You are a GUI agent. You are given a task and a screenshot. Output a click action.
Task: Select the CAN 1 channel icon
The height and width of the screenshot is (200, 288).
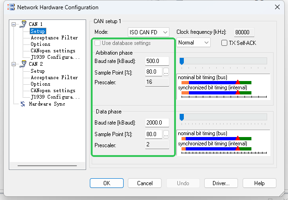[23, 24]
